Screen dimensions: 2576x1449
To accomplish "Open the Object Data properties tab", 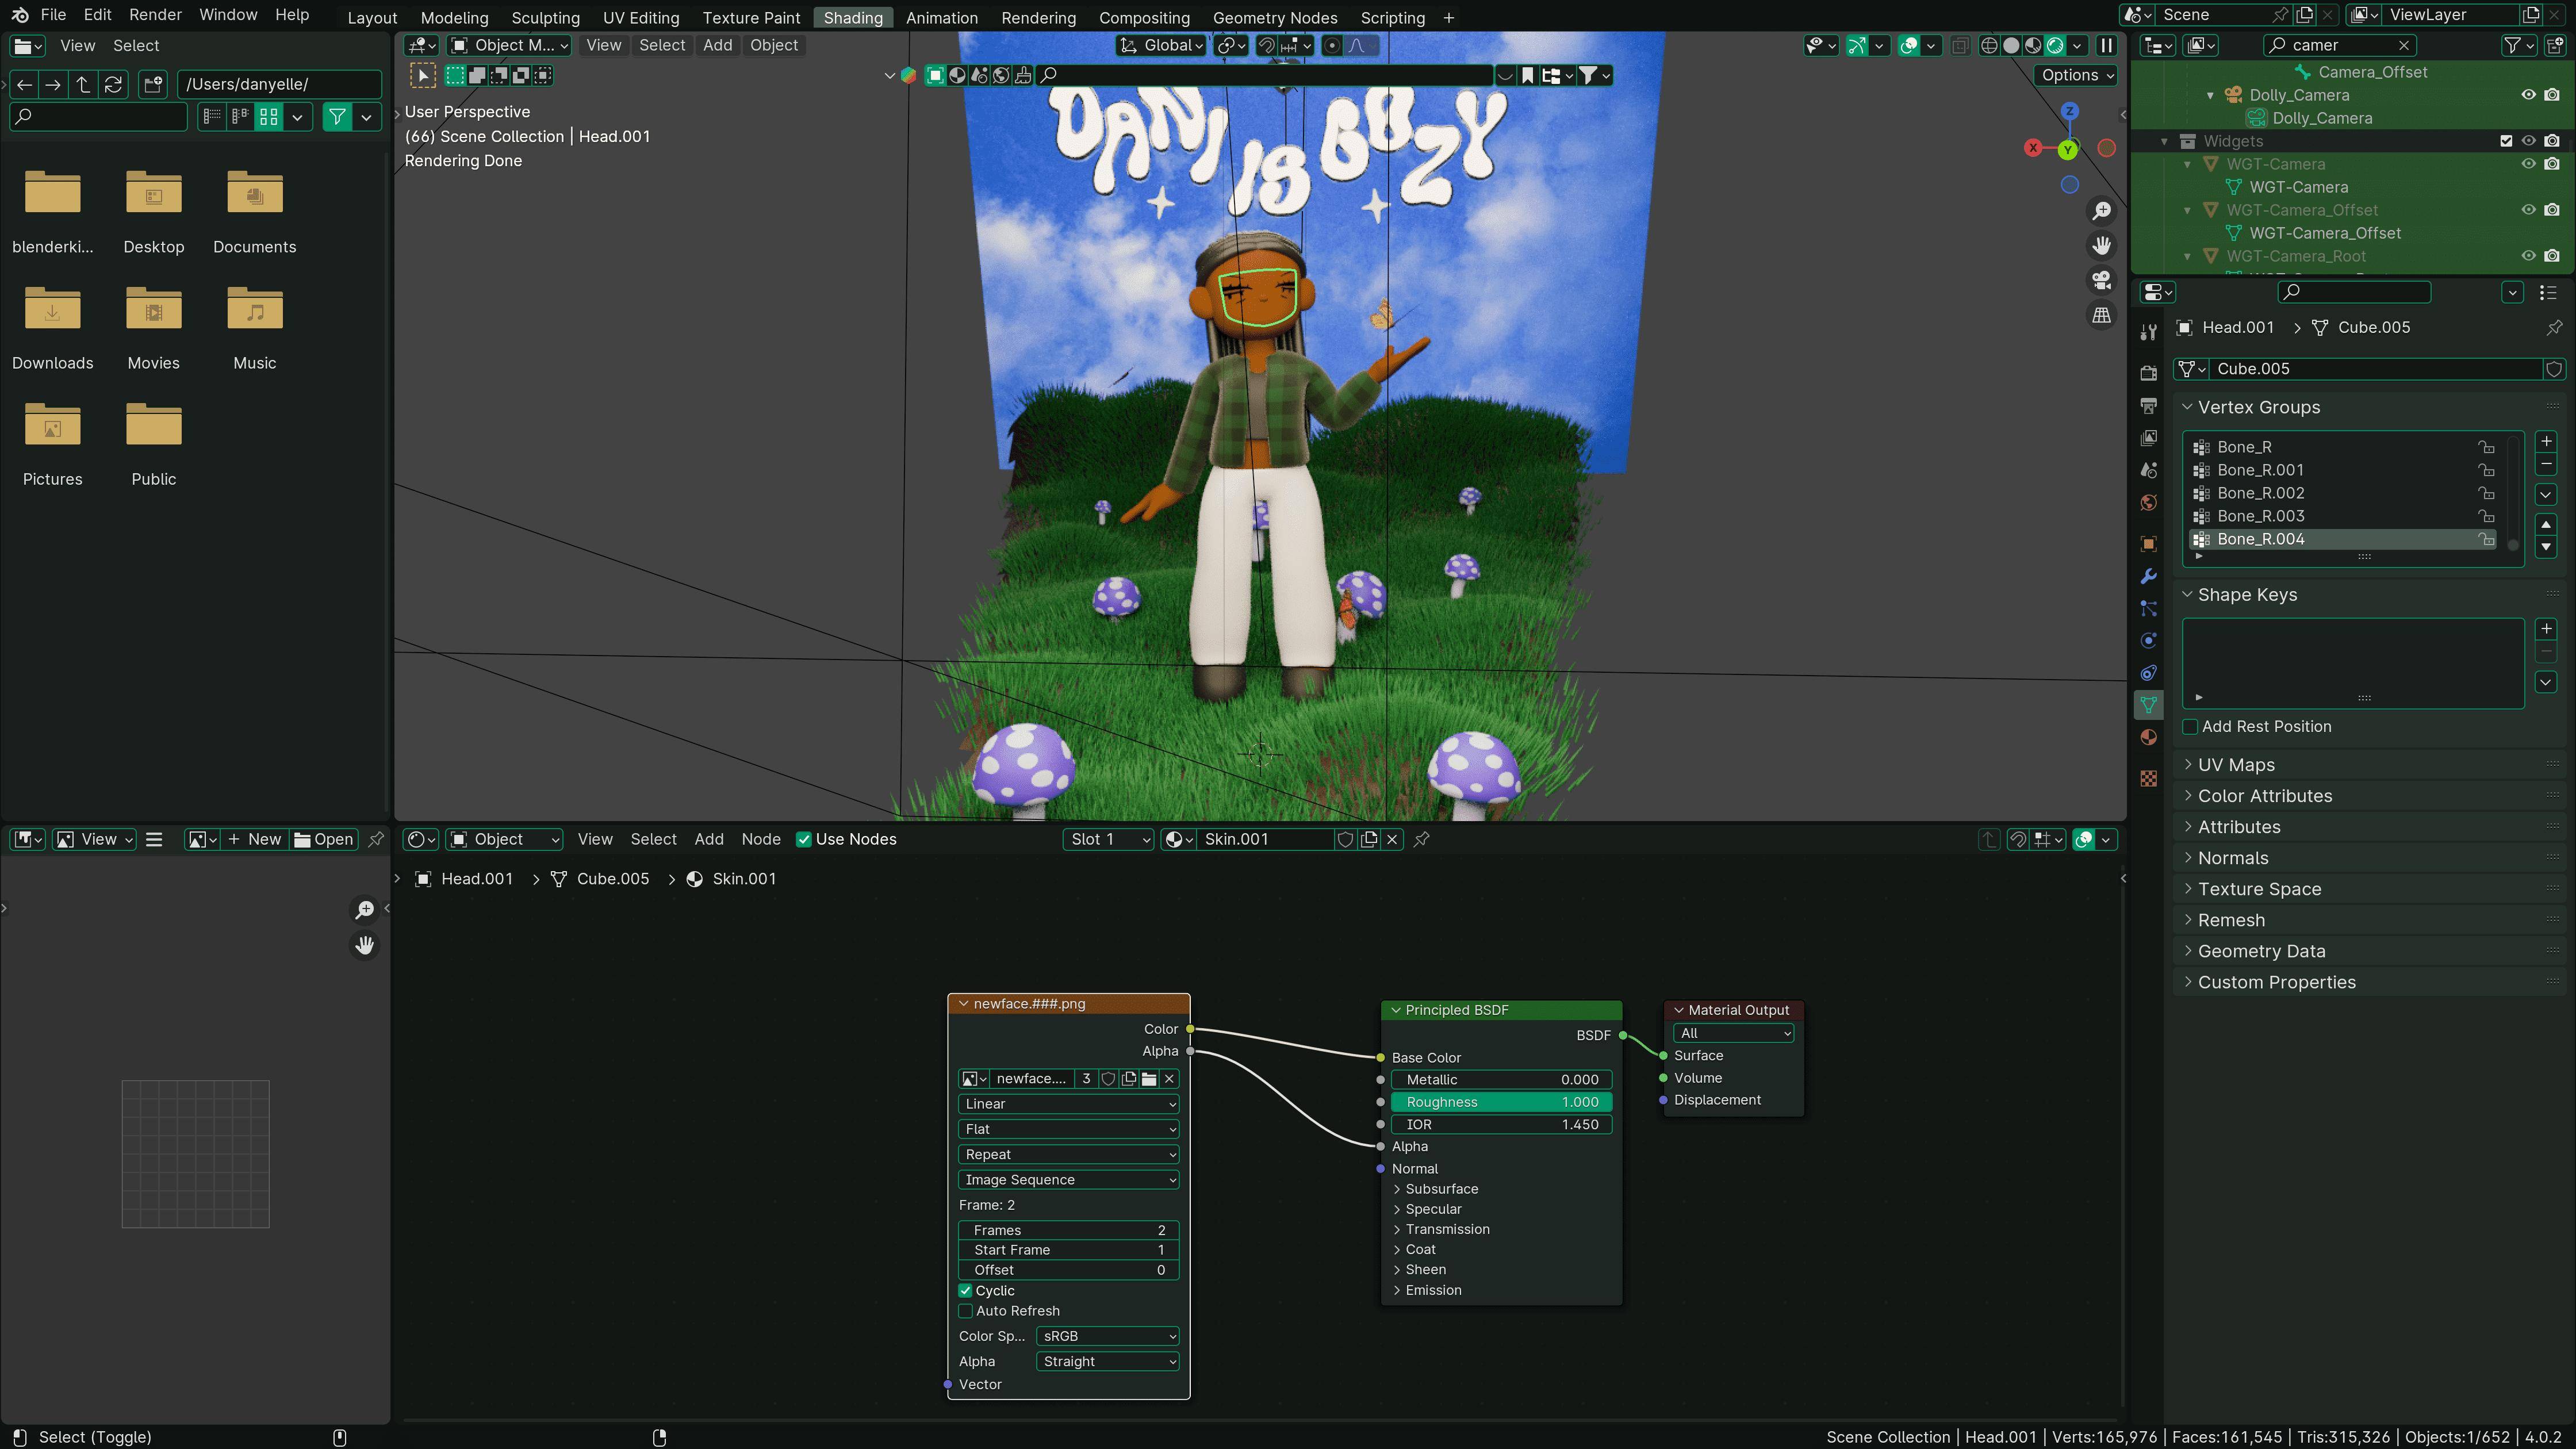I will (x=2148, y=705).
